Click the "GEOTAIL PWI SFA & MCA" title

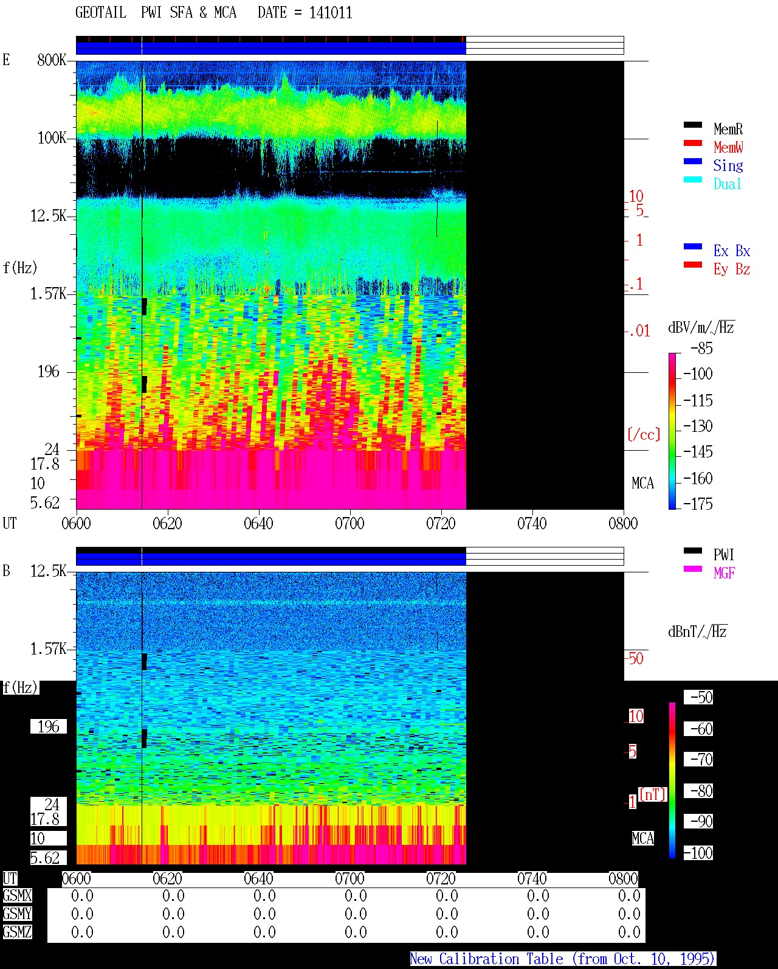pyautogui.click(x=156, y=13)
